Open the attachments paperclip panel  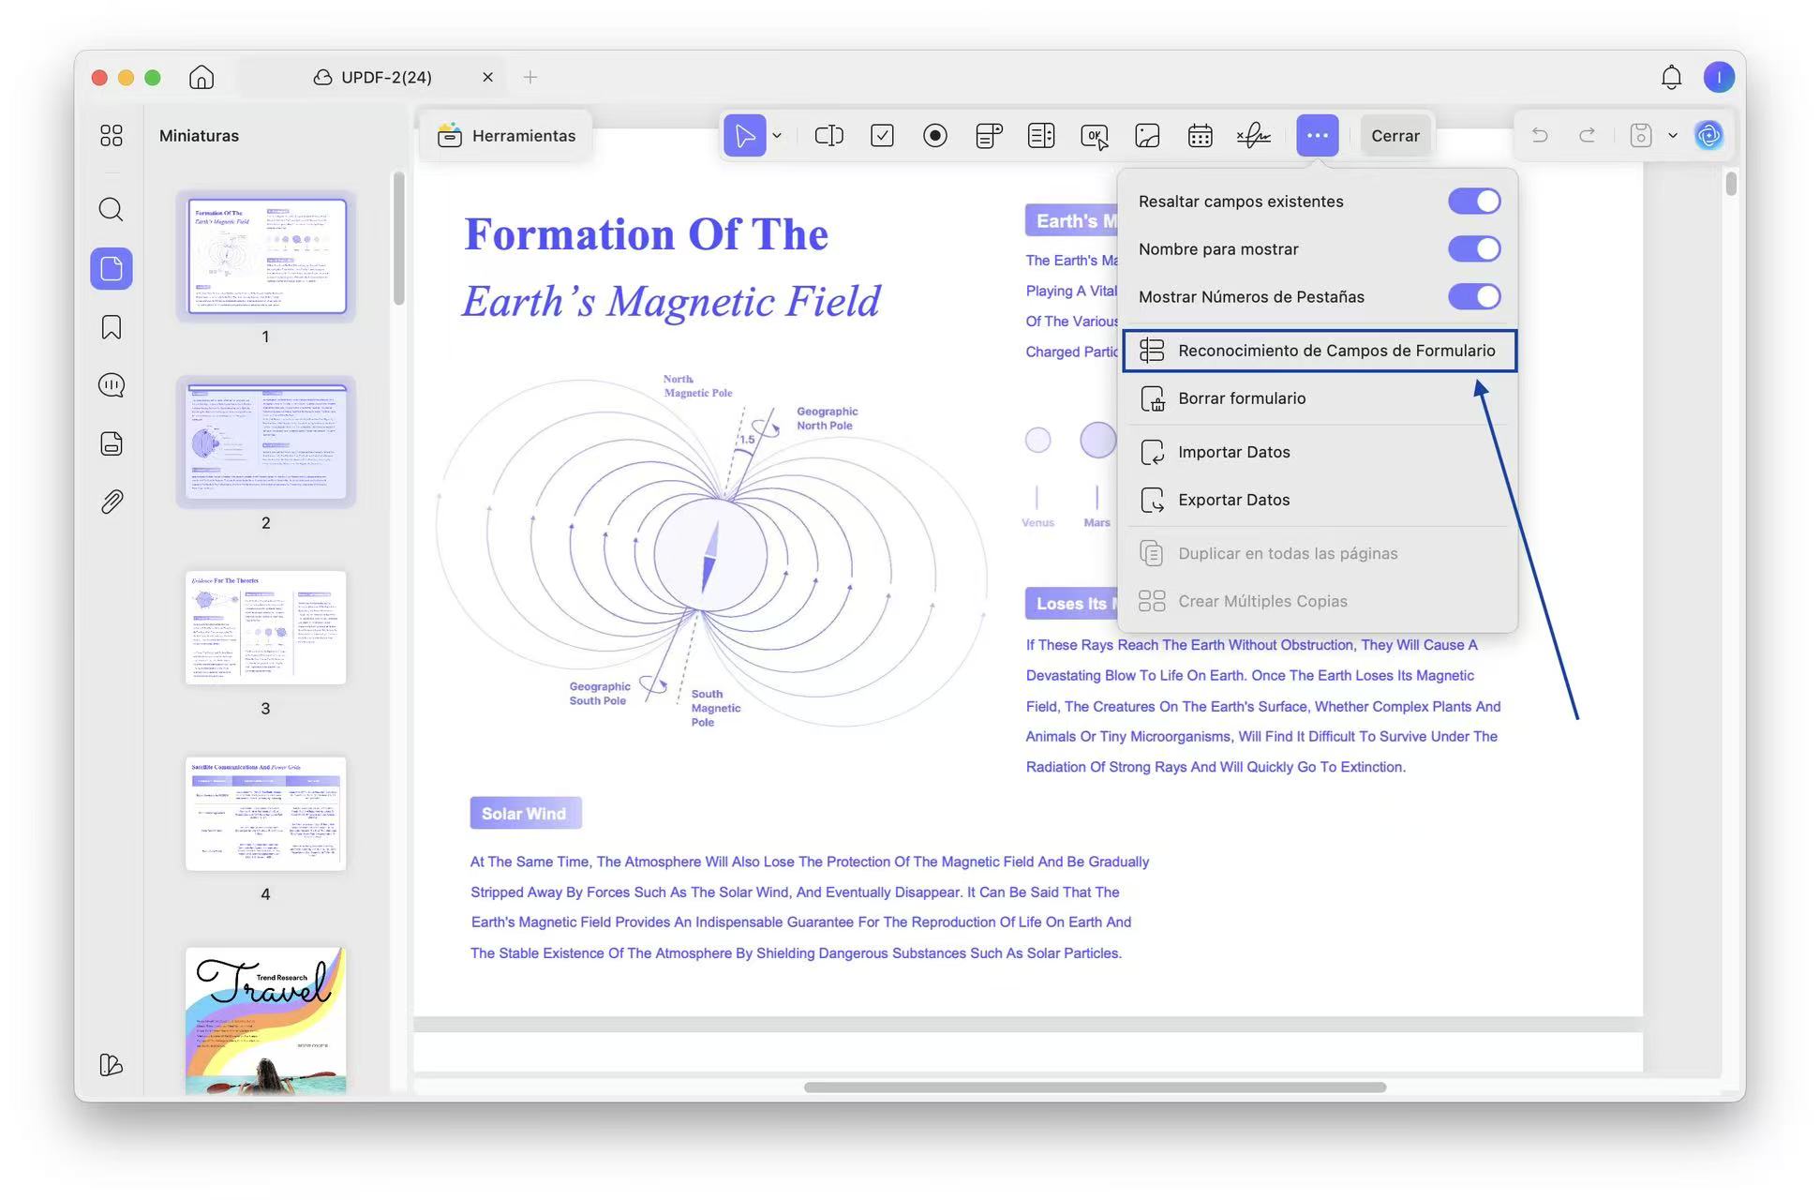coord(112,502)
